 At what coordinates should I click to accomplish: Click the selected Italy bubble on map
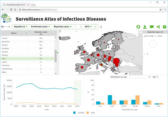[101, 65]
